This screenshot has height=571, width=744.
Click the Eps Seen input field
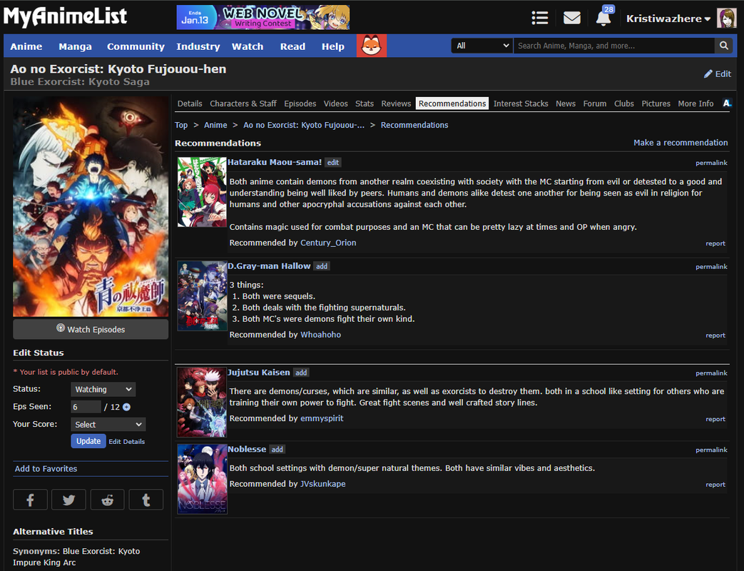click(86, 407)
